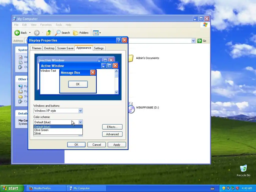
Task: Click the preview Active Window title bar
Action: (70, 66)
